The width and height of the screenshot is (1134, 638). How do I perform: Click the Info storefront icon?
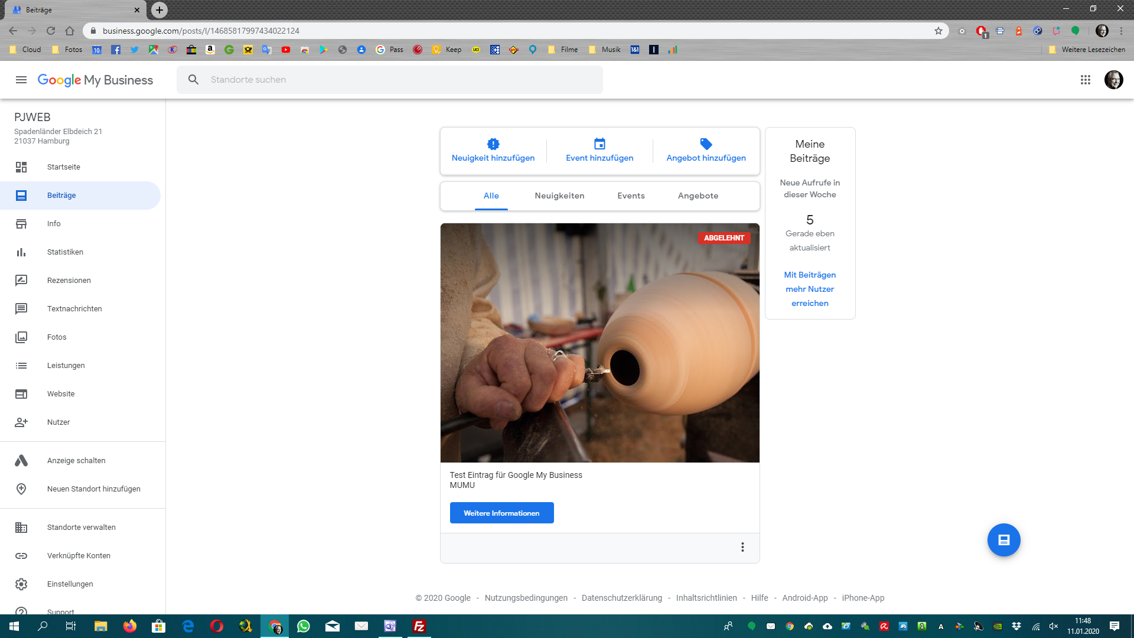(21, 224)
